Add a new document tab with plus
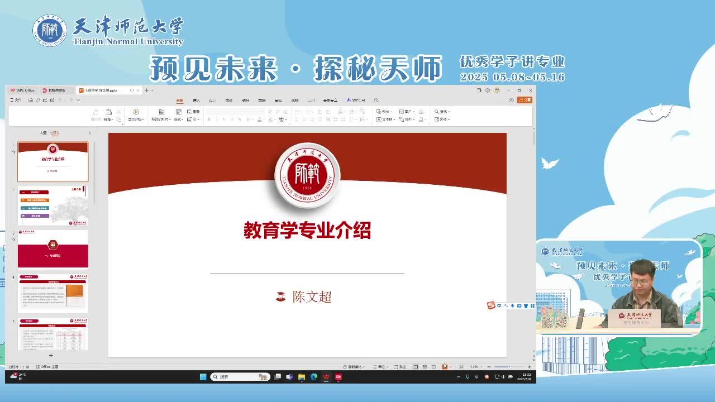Screen dimensions: 715x402 [x=146, y=90]
